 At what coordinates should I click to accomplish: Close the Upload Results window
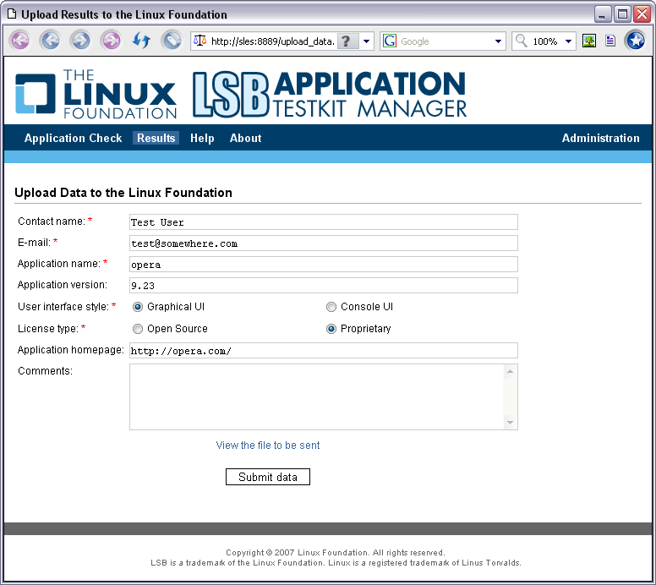click(642, 14)
